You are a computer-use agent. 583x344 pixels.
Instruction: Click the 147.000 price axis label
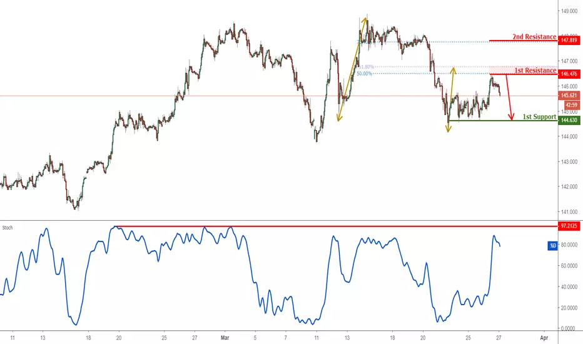(570, 61)
